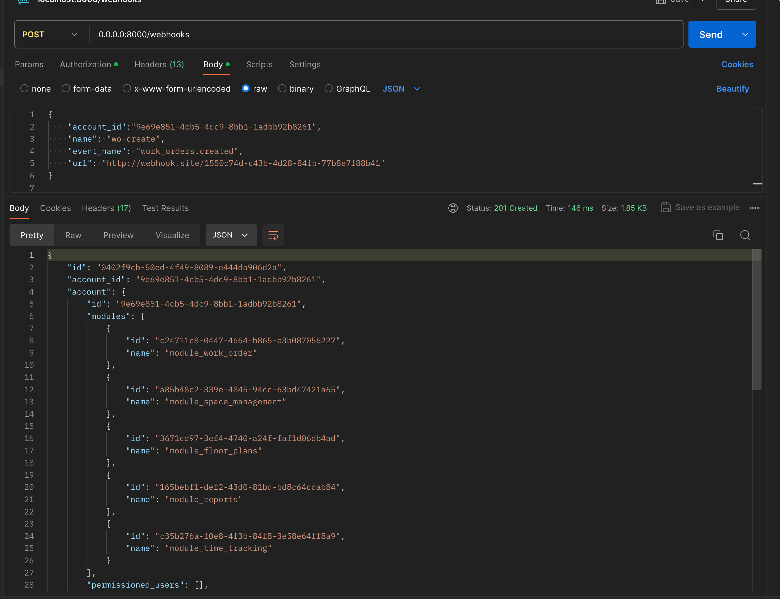This screenshot has width=780, height=599.
Task: Click "module_work_order" in the response
Action: pos(211,353)
